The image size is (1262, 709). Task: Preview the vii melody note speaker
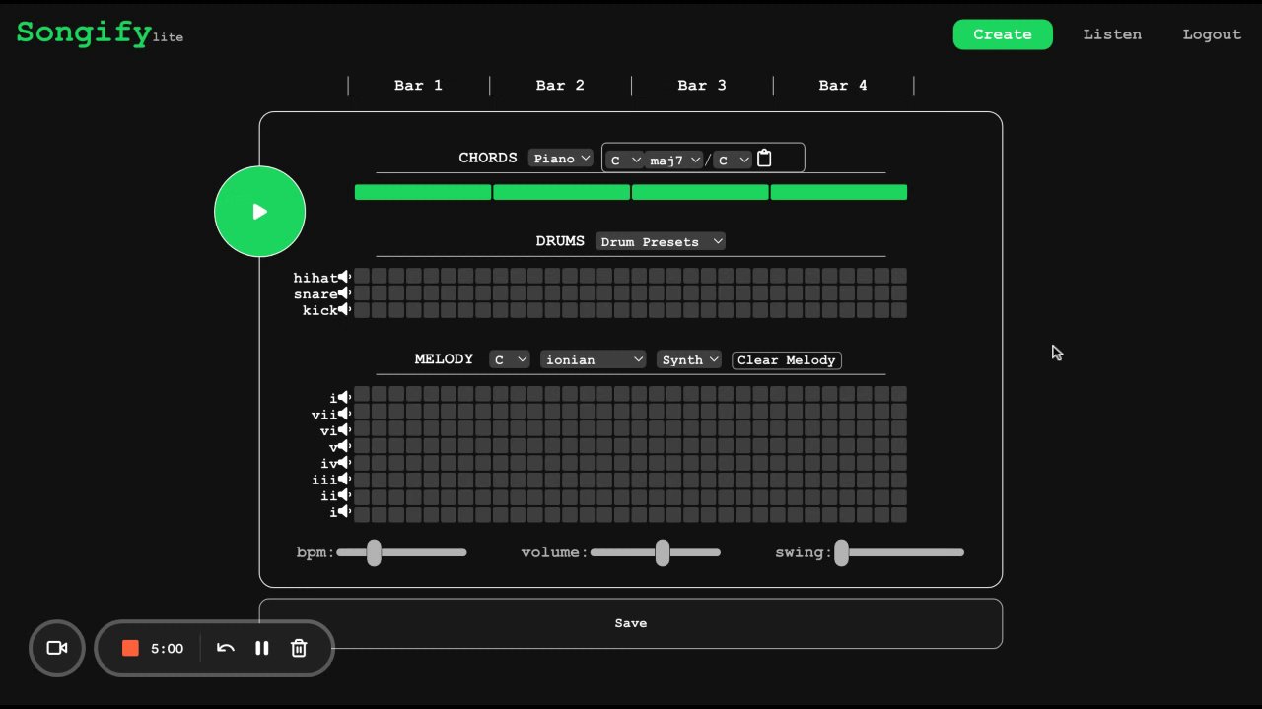344,415
